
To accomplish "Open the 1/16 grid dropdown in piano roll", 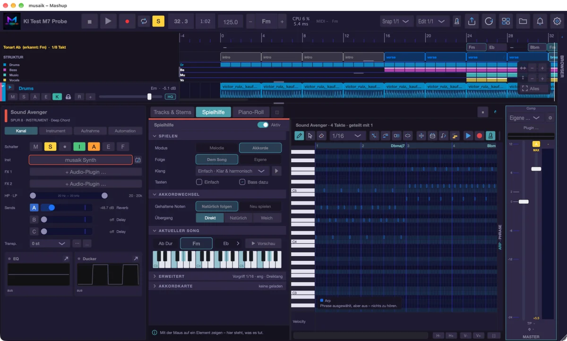I will coord(346,136).
